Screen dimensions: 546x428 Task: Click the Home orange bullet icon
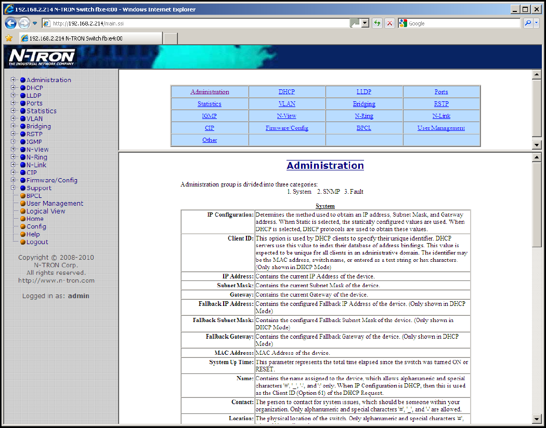click(x=23, y=219)
